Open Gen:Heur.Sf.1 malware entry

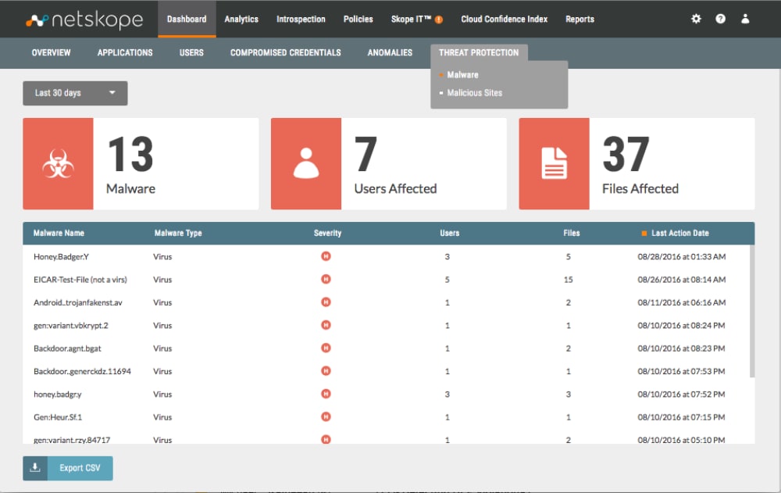tap(58, 417)
